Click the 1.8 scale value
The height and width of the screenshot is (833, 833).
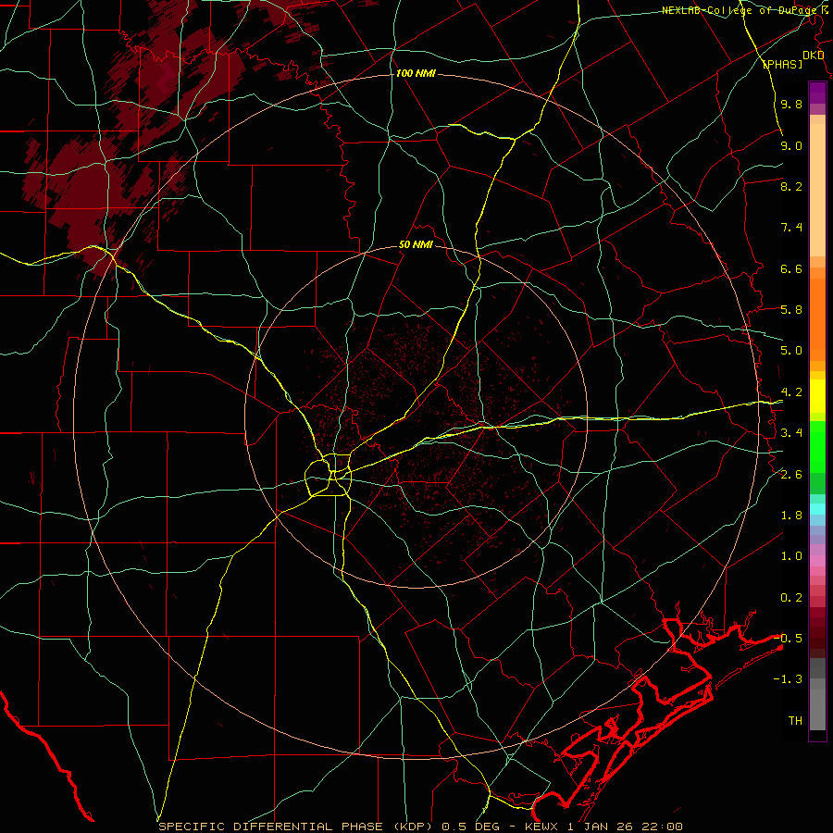pos(791,516)
